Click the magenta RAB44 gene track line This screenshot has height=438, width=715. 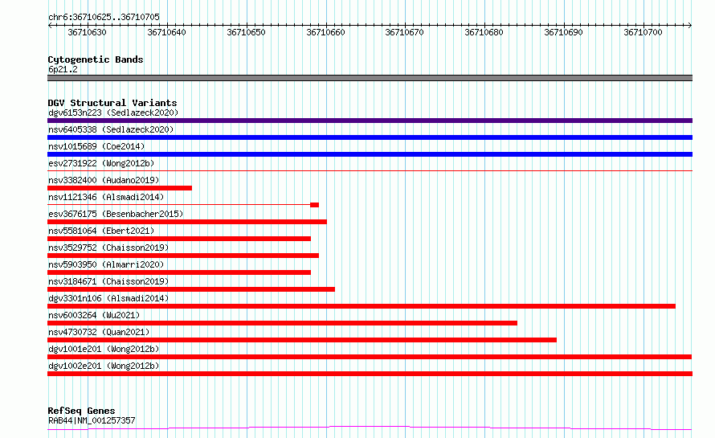pos(370,428)
